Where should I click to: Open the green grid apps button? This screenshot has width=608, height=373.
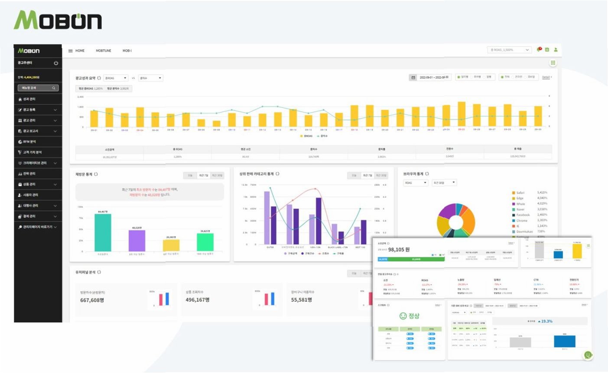coord(553,63)
